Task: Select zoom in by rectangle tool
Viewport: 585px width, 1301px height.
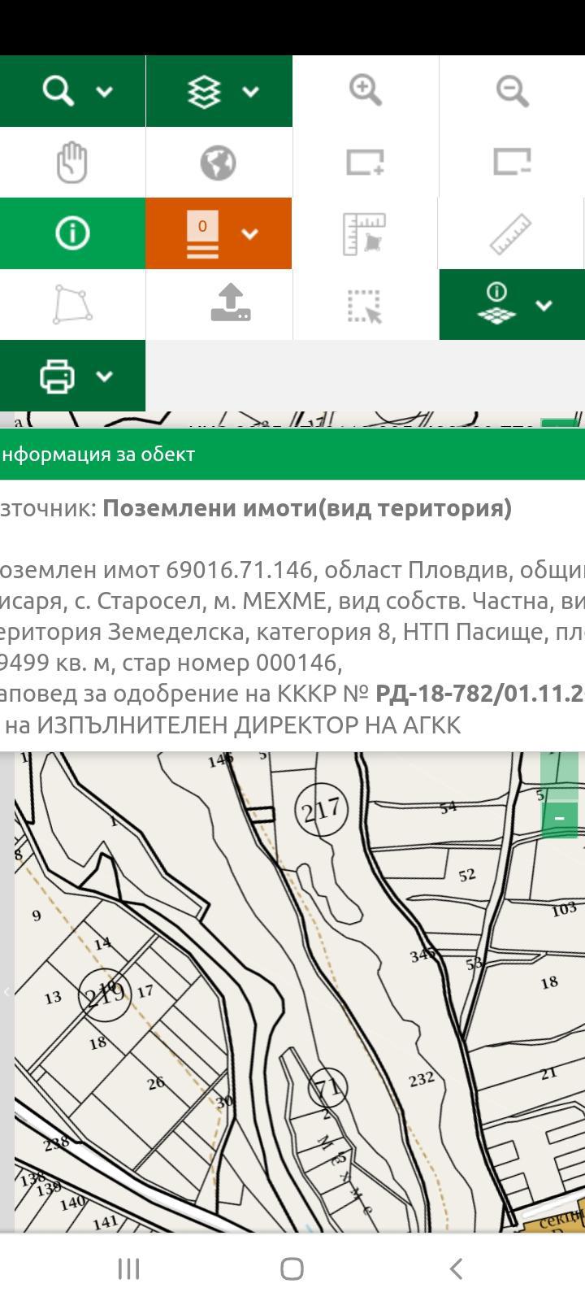Action: pyautogui.click(x=366, y=162)
